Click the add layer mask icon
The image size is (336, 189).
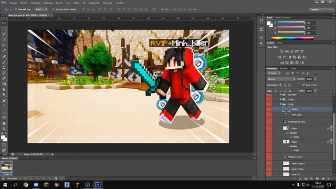click(x=306, y=178)
